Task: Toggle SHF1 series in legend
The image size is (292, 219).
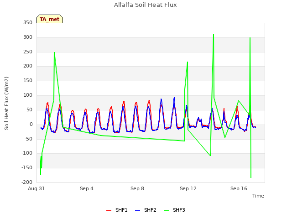Action: coord(117,210)
